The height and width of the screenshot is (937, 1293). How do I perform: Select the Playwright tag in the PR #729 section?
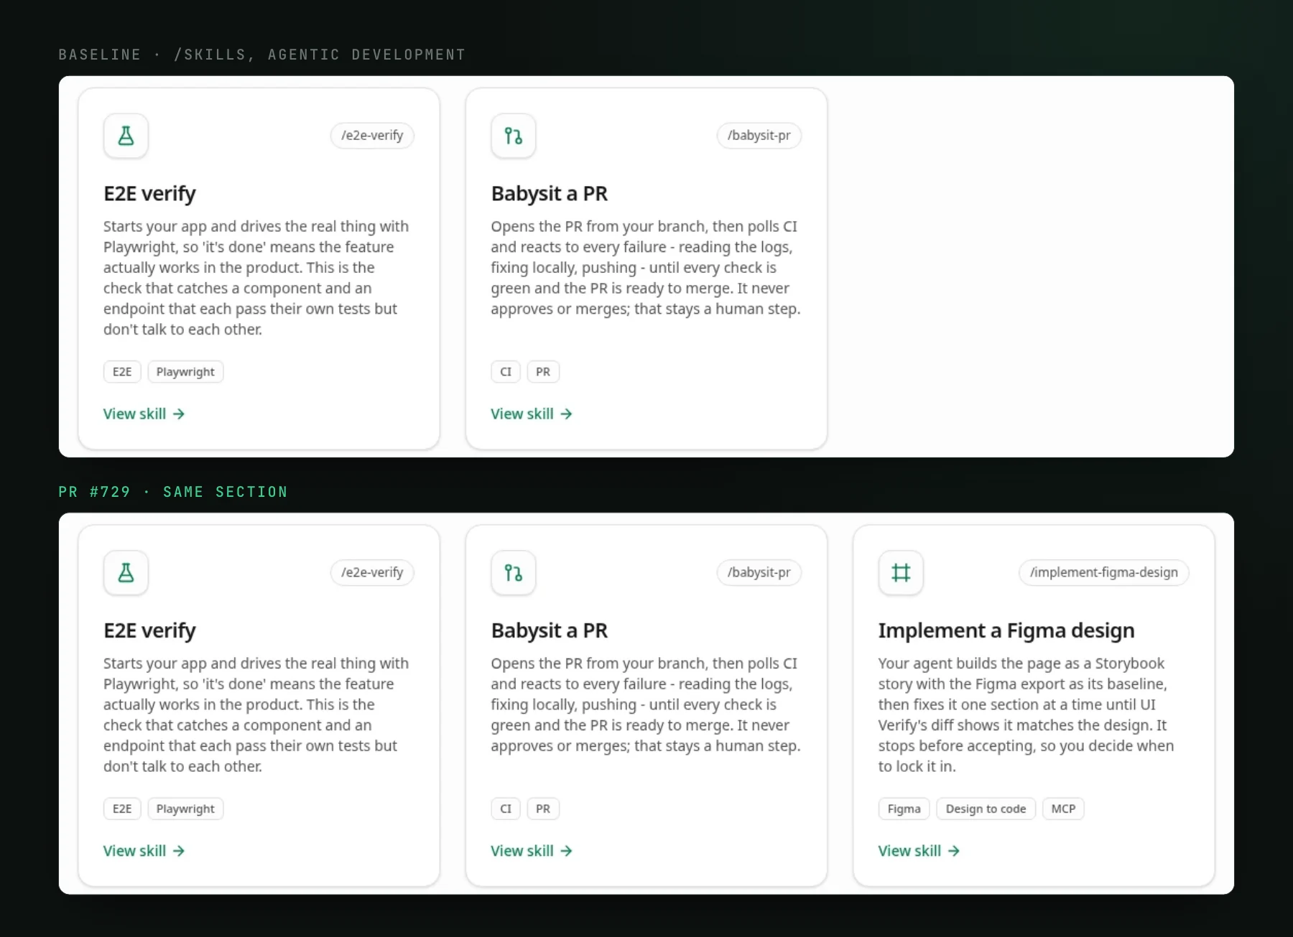coord(185,809)
